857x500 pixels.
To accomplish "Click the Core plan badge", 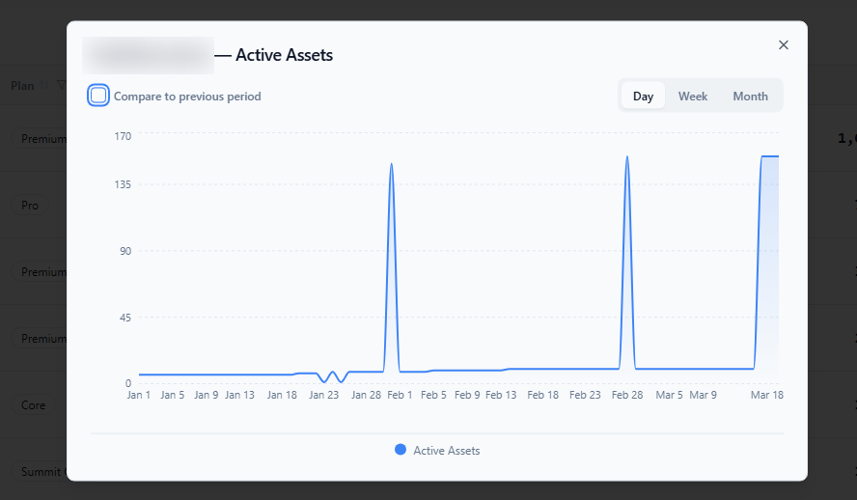I will [x=34, y=405].
